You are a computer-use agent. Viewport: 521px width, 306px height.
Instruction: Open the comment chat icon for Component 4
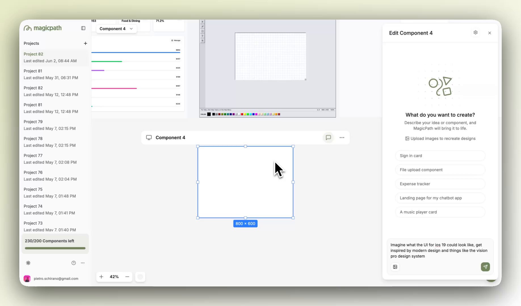pos(328,137)
